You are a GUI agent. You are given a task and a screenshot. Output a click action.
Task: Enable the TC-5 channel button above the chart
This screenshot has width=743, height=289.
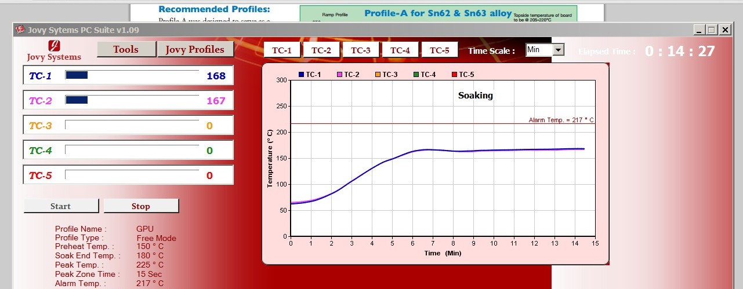point(440,50)
